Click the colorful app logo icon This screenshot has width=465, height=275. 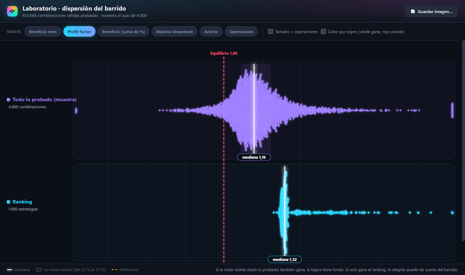tap(12, 11)
